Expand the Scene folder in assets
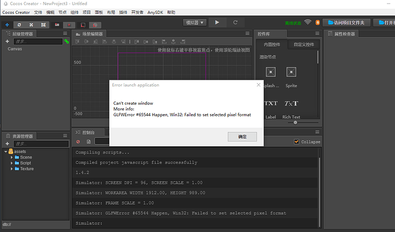 click(11, 157)
